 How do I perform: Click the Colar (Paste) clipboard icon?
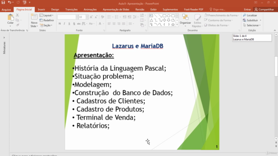10,17
